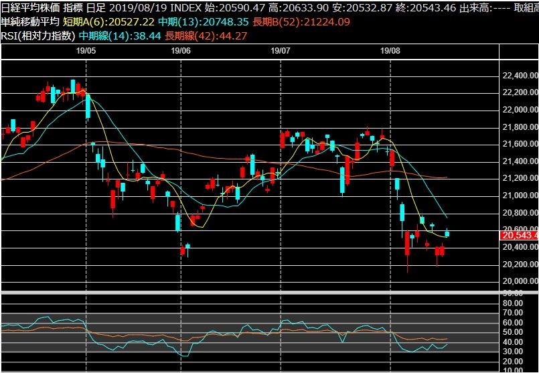Image resolution: width=539 pixels, height=373 pixels.
Task: Click the 21,800.00 price axis label
Action: (520, 127)
